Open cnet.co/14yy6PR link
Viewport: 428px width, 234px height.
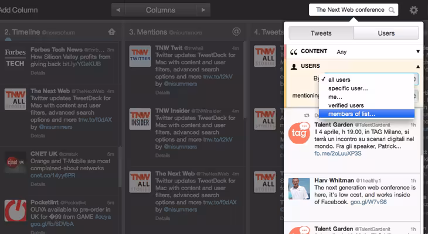[53, 175]
